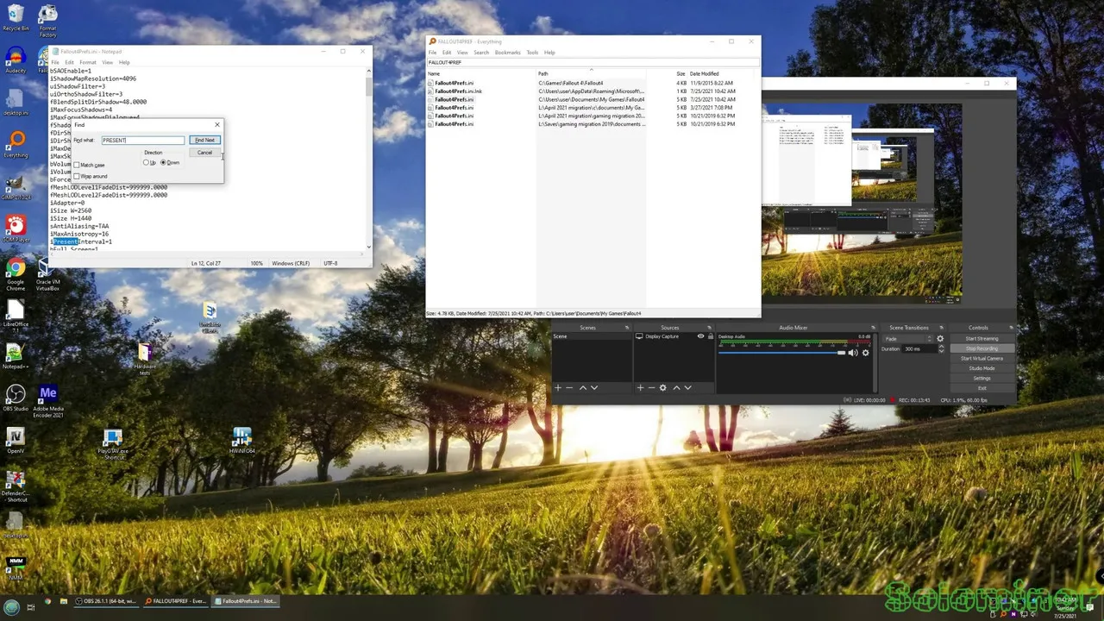This screenshot has height=621, width=1104.
Task: Open the Search menu in Everything window
Action: pyautogui.click(x=480, y=53)
